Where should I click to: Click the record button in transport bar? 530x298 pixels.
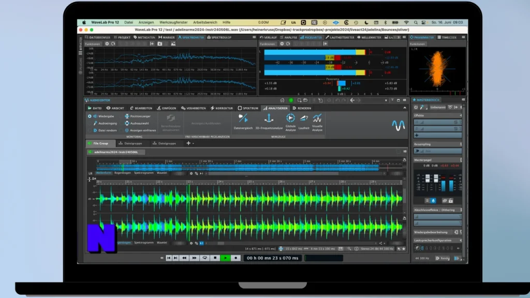235,258
